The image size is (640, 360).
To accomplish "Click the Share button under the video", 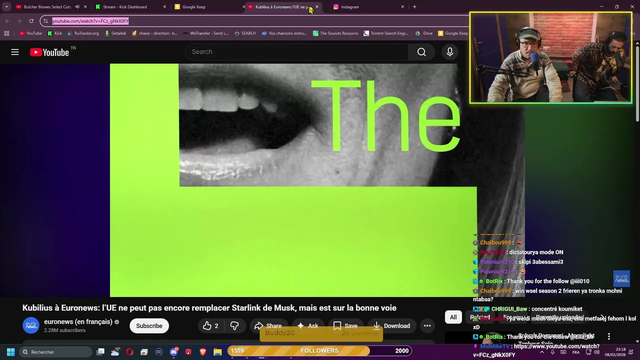I will 268,326.
